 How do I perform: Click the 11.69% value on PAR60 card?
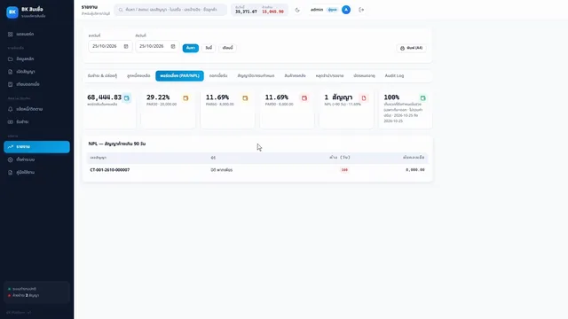[x=217, y=97]
